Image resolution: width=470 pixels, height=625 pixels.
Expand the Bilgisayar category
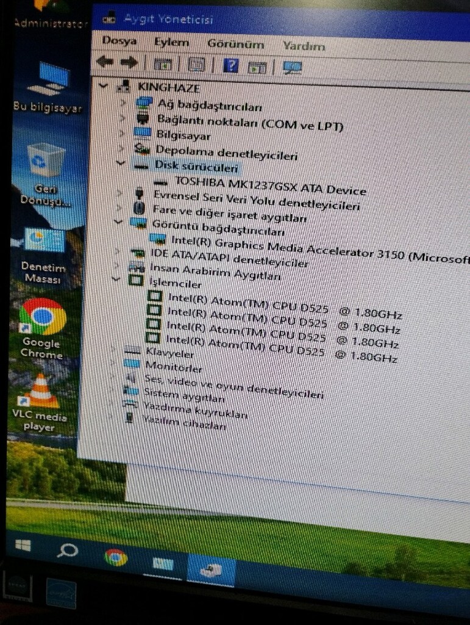pos(122,132)
